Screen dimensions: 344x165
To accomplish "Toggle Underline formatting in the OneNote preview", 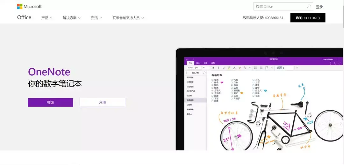I will pyautogui.click(x=224, y=68).
